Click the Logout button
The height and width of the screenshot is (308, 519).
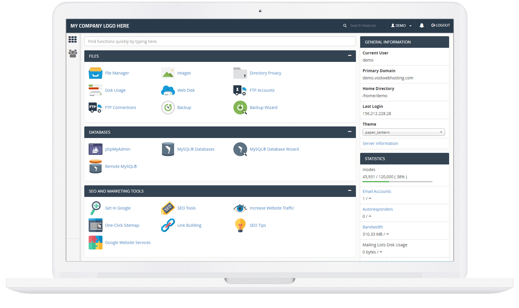tap(440, 25)
